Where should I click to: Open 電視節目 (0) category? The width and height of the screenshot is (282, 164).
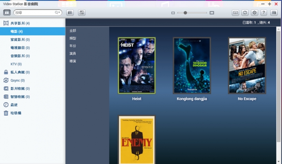click(33, 48)
